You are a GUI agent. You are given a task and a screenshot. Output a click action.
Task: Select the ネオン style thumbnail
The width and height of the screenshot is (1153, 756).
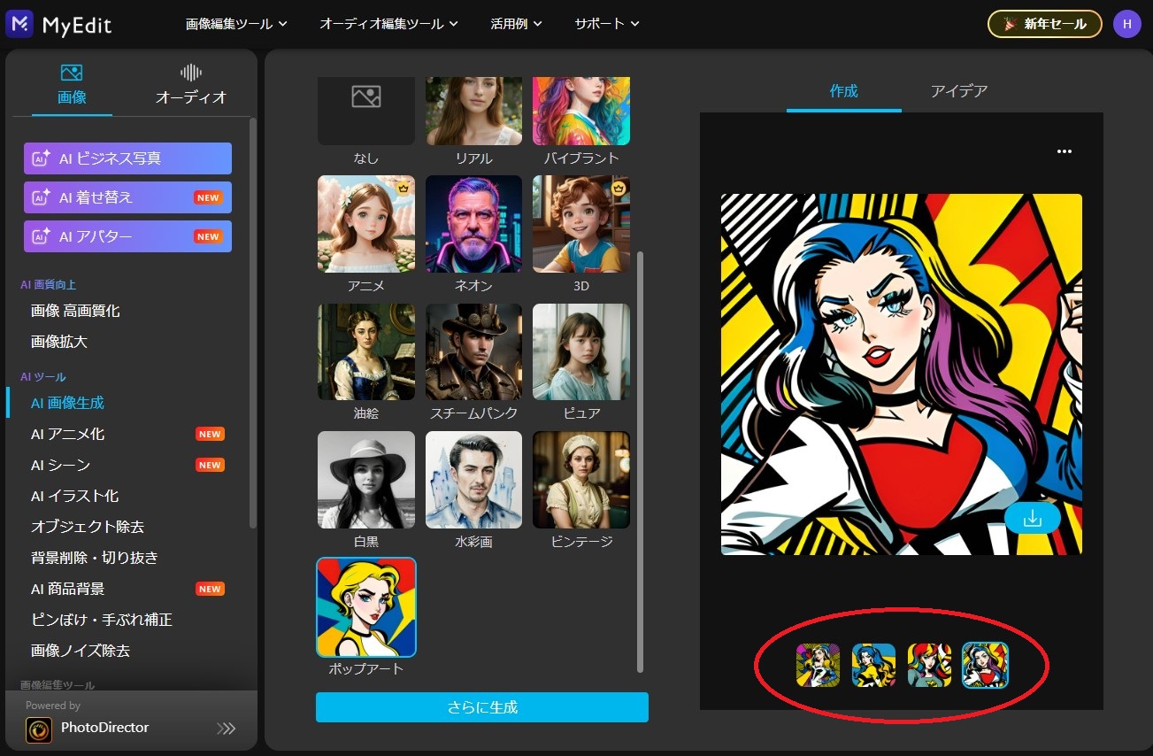tap(473, 224)
